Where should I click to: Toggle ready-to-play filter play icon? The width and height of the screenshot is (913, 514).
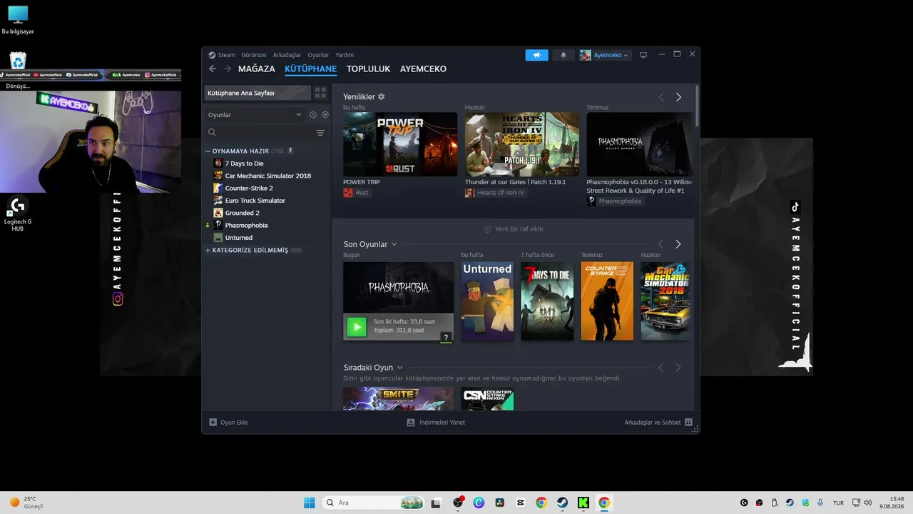pyautogui.click(x=325, y=114)
